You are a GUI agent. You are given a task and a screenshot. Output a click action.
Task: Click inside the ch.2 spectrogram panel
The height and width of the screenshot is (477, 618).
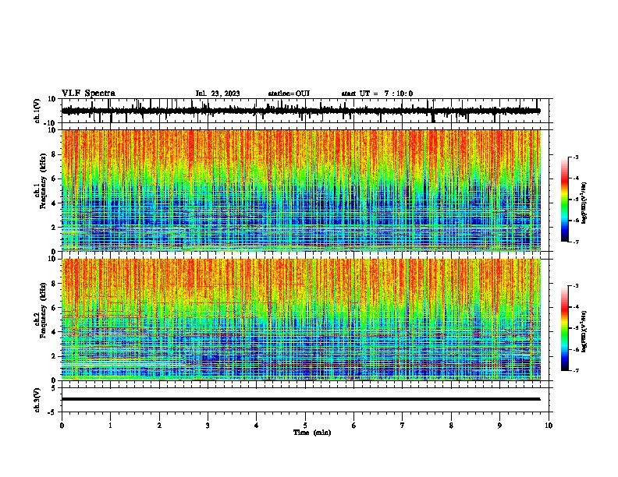click(307, 320)
